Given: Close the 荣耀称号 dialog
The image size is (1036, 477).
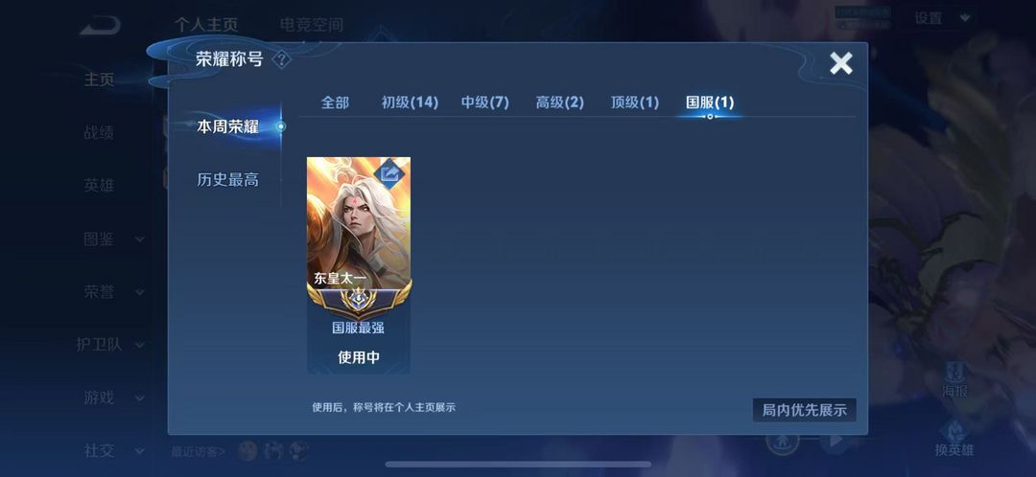Looking at the screenshot, I should (x=841, y=63).
